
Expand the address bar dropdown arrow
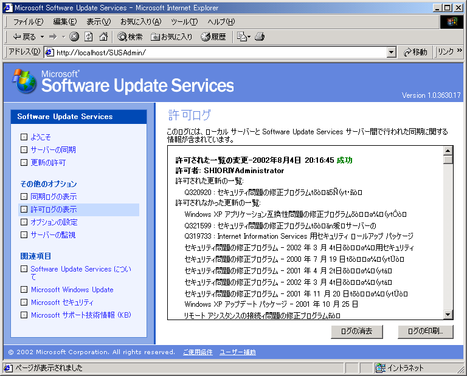tap(392, 53)
